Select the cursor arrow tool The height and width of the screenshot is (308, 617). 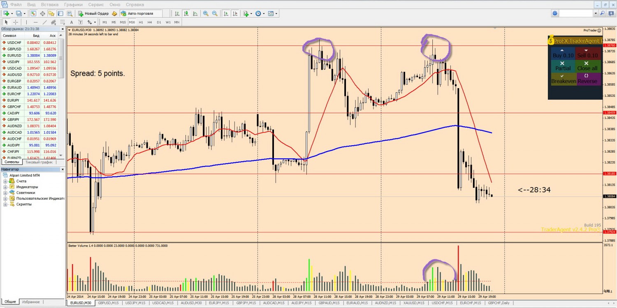point(6,22)
